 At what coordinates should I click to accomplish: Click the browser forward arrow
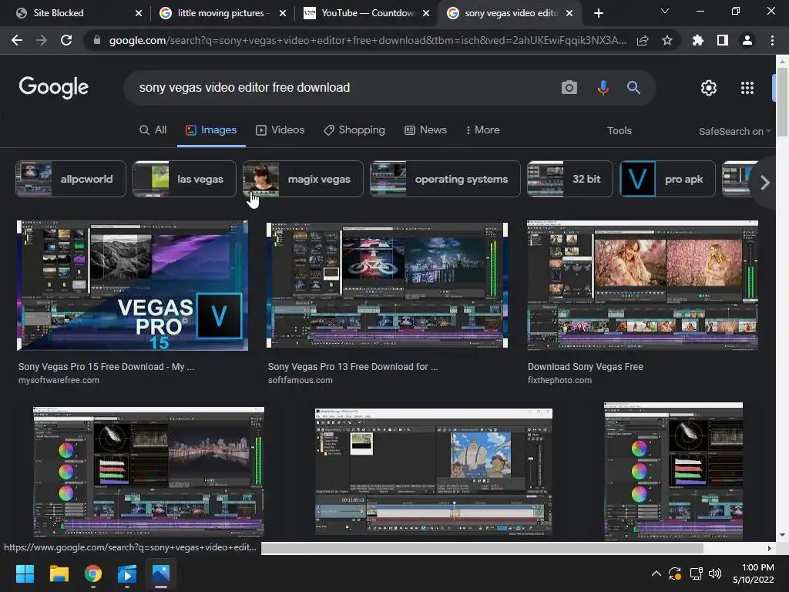[x=42, y=40]
